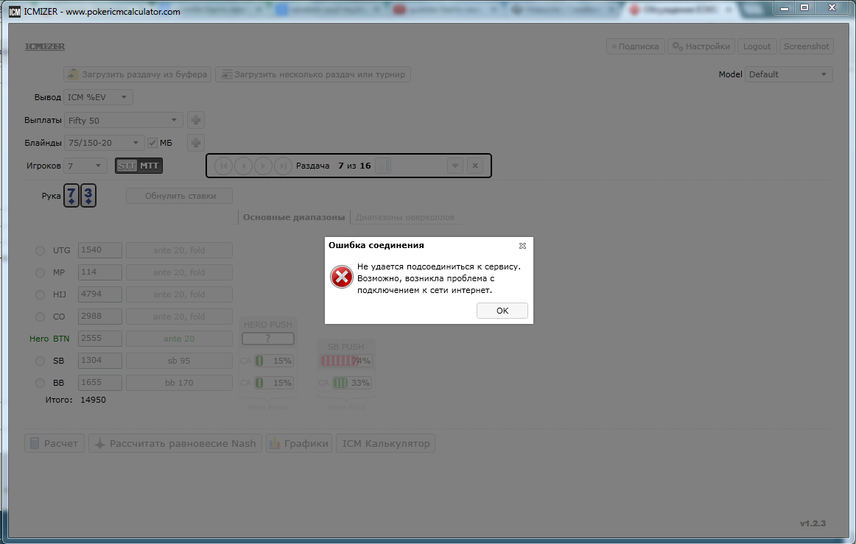Viewport: 856px width, 544px height.
Task: Switch to SNG mode toggle
Action: (127, 166)
